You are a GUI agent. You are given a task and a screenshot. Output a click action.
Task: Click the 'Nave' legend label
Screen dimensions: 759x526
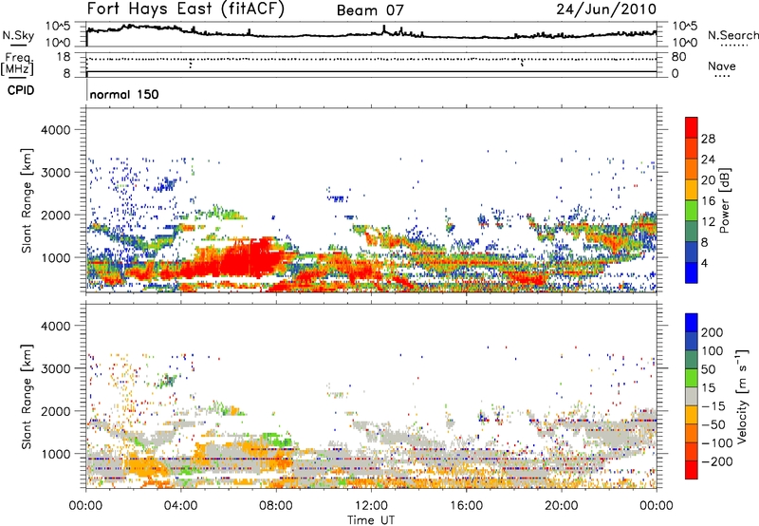pyautogui.click(x=722, y=66)
